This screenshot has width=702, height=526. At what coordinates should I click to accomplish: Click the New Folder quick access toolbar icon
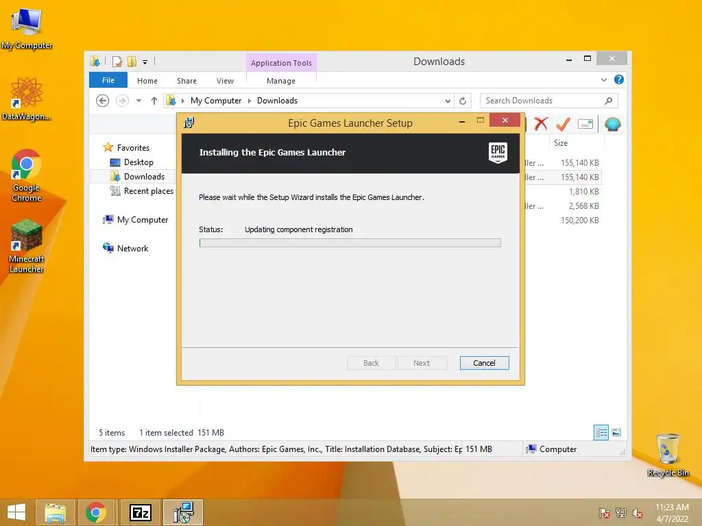(x=132, y=62)
